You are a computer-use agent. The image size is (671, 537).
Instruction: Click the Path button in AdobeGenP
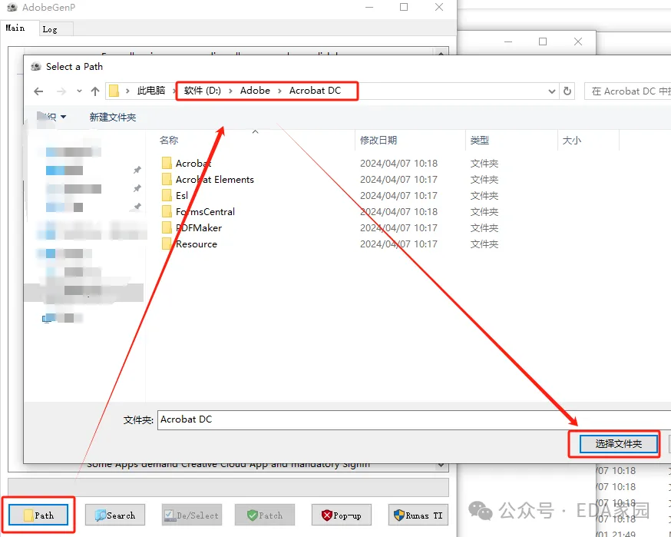coord(38,515)
